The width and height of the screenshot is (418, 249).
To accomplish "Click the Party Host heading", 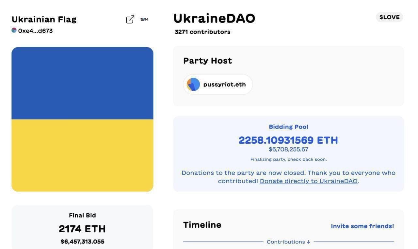I will coord(207,61).
